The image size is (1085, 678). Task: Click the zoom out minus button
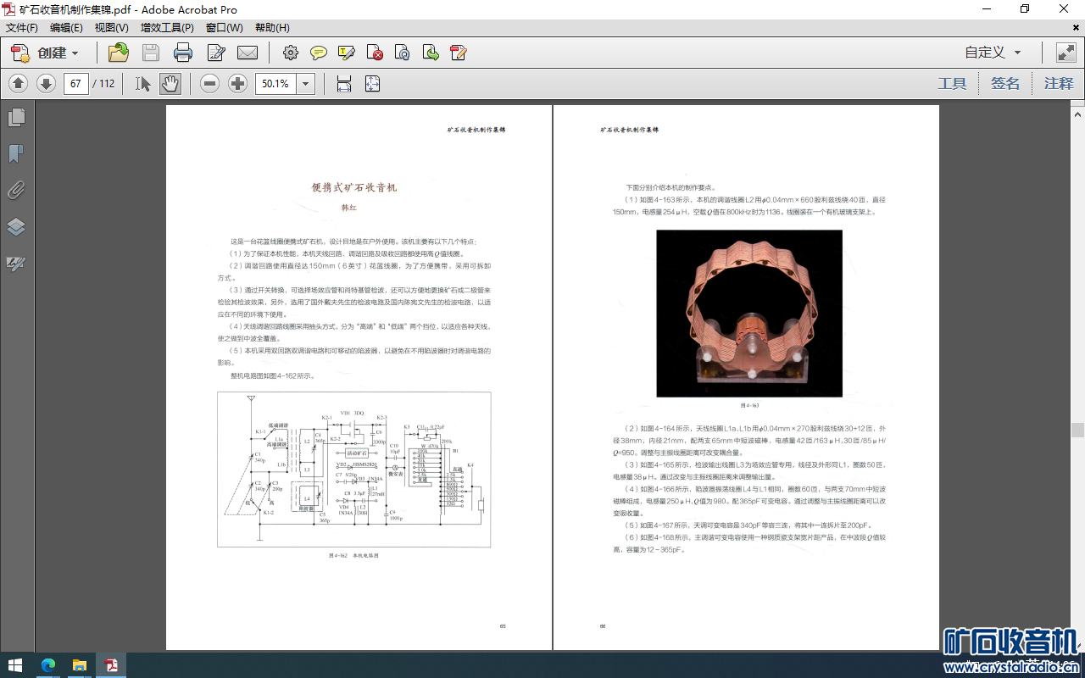click(210, 83)
